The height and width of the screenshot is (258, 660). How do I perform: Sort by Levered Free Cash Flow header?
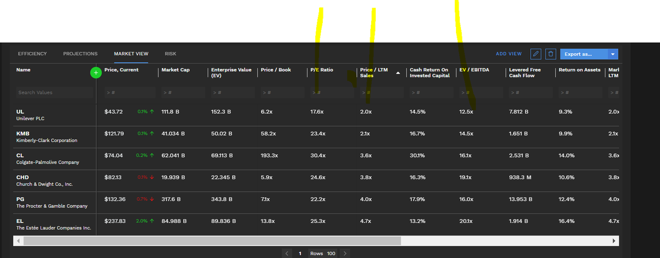(525, 72)
